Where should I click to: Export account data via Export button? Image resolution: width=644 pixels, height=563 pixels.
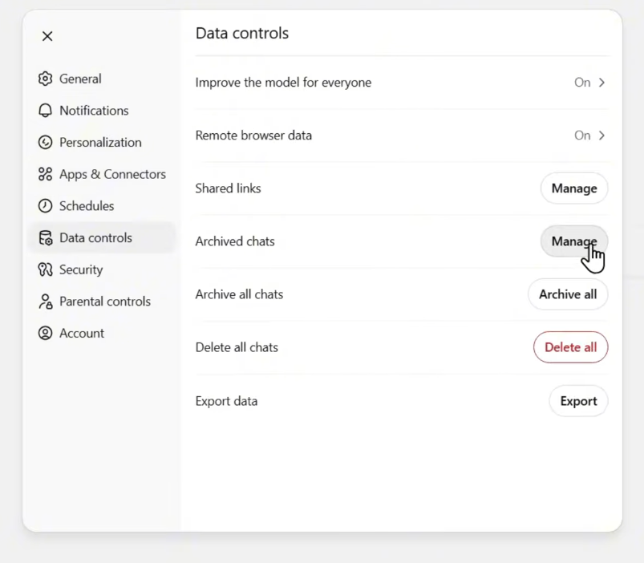click(x=578, y=401)
